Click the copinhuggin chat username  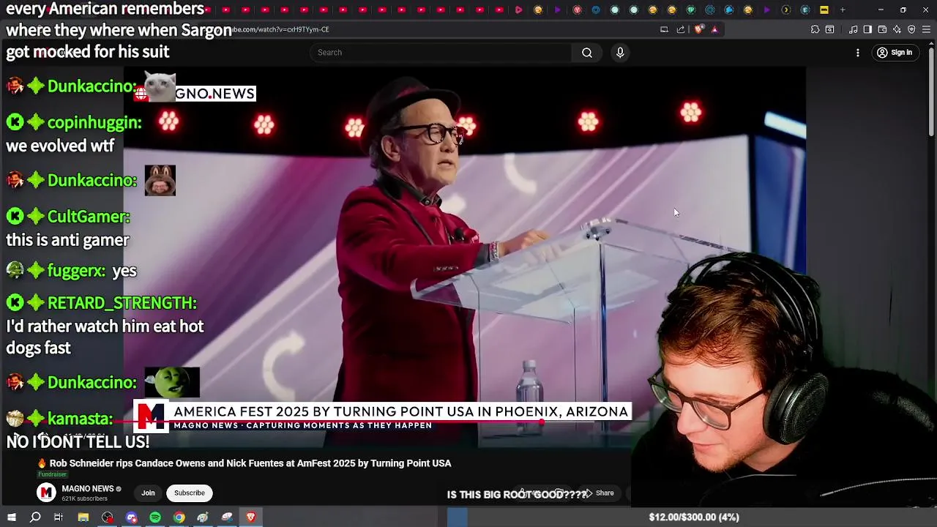94,122
